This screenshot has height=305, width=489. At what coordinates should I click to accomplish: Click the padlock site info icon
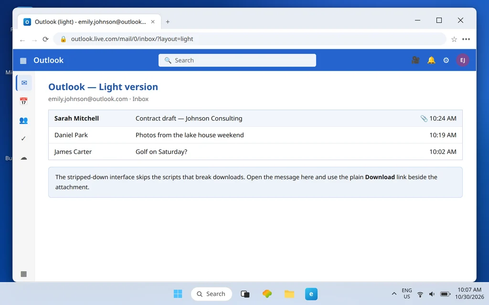point(64,39)
